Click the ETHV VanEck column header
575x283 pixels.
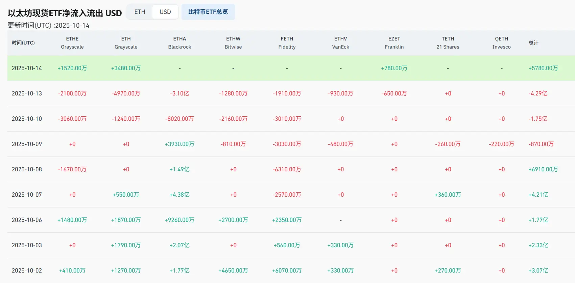tap(340, 43)
